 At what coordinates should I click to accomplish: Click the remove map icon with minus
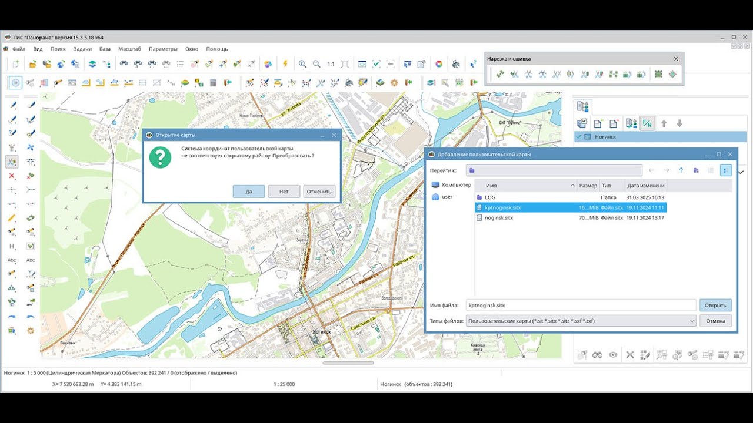(614, 123)
